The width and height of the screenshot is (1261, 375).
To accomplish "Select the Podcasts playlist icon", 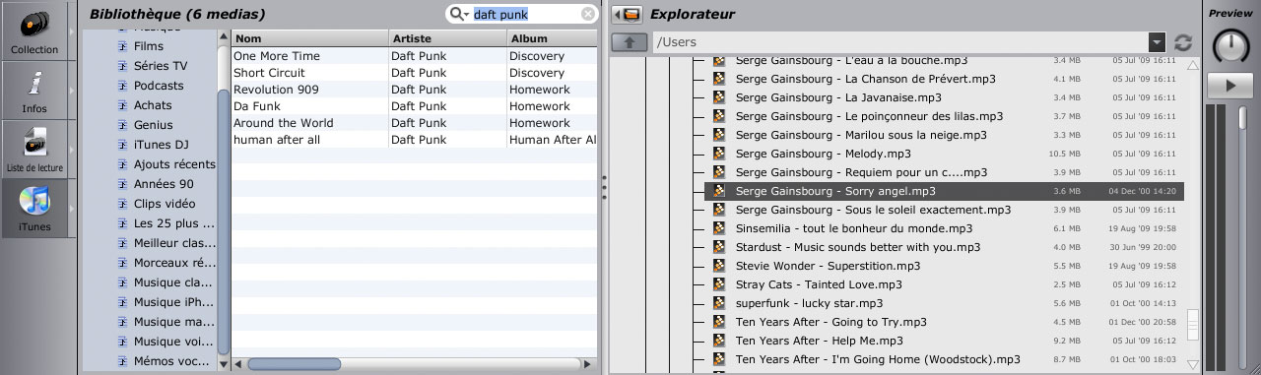I will click(122, 86).
